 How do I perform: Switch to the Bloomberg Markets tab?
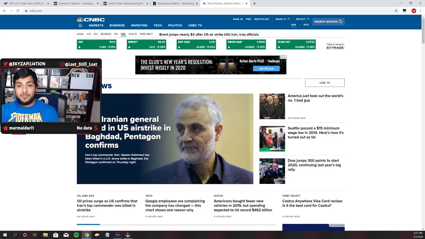click(x=175, y=3)
